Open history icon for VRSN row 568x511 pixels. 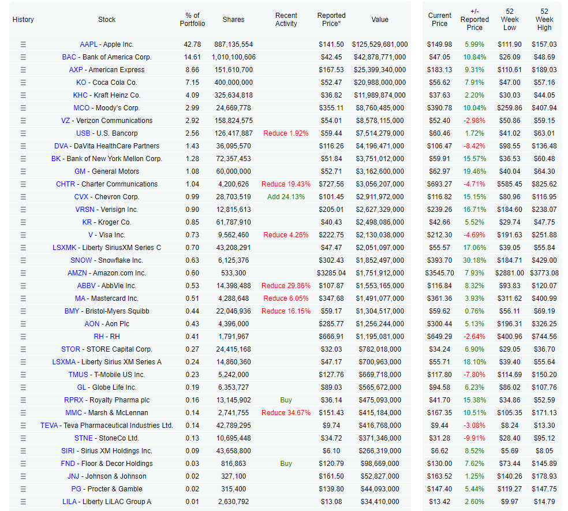pos(23,210)
